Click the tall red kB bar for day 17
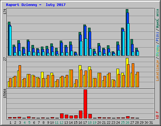The image size is (161, 126). point(85,104)
